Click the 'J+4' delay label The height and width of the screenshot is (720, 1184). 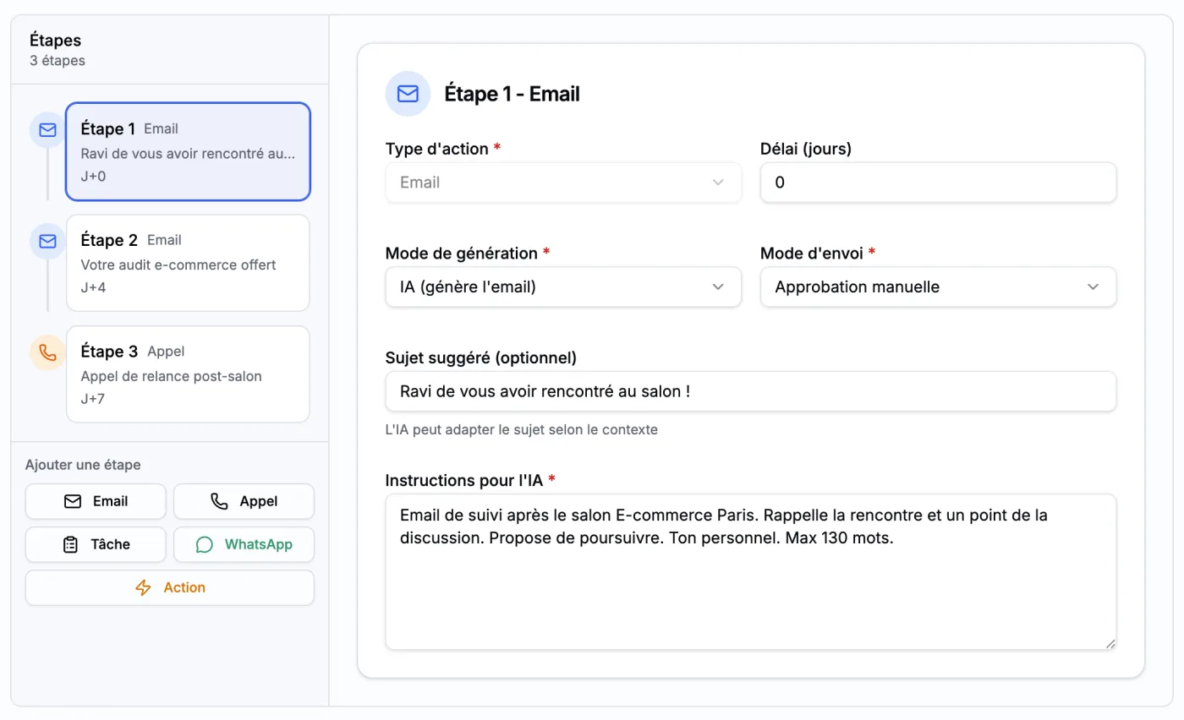coord(93,287)
